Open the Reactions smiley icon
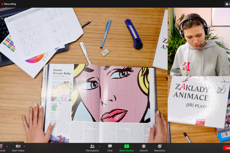 click(160, 146)
